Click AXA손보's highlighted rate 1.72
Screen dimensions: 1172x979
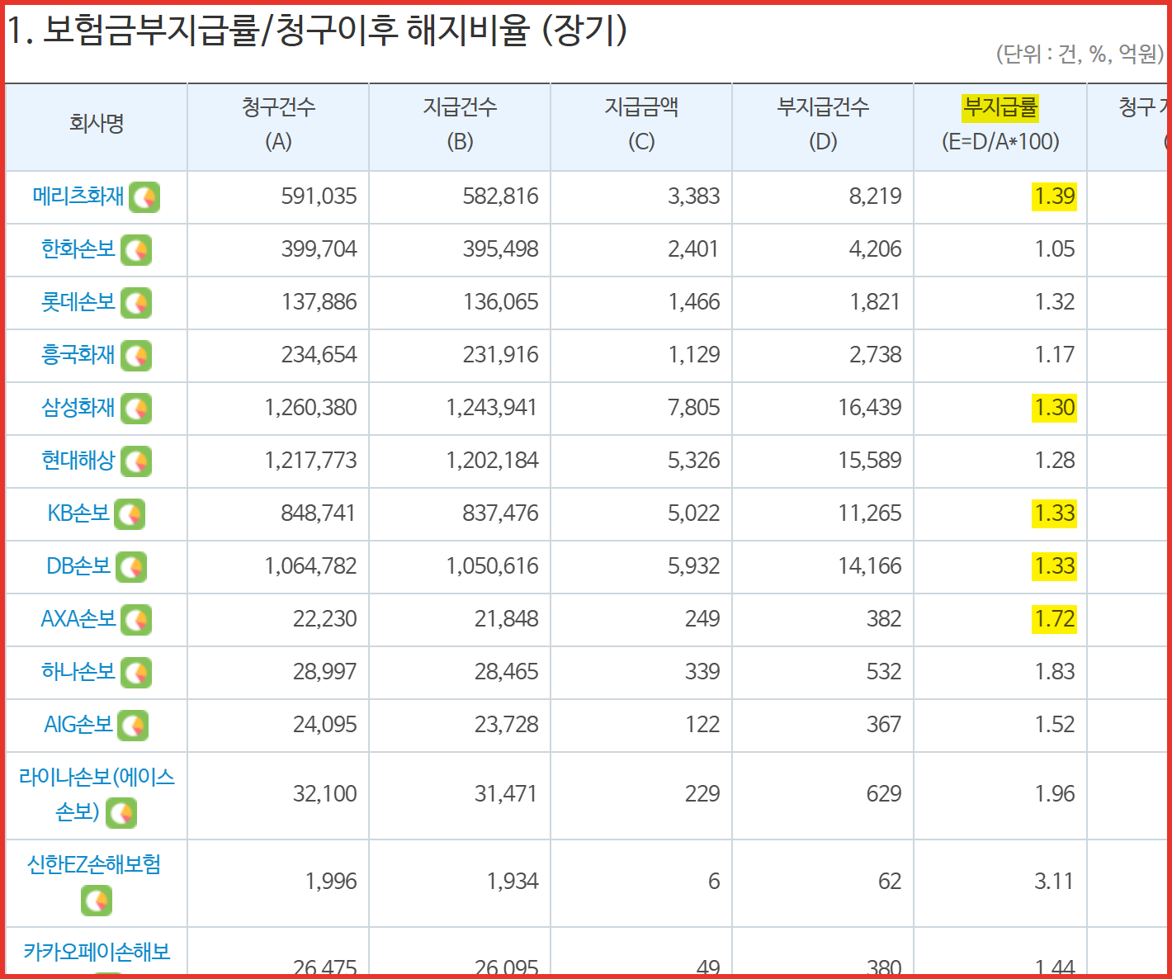pyautogui.click(x=1054, y=619)
